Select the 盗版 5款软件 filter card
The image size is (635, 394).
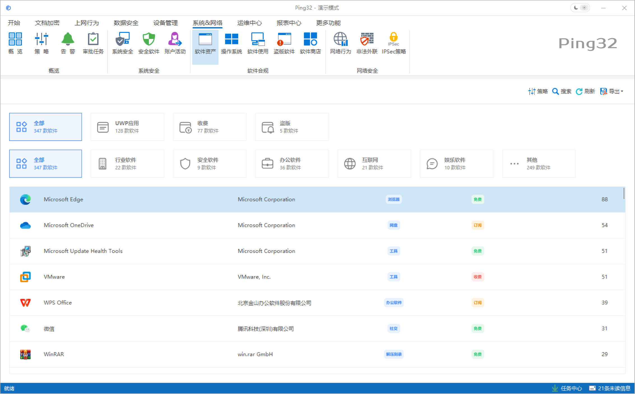[292, 127]
